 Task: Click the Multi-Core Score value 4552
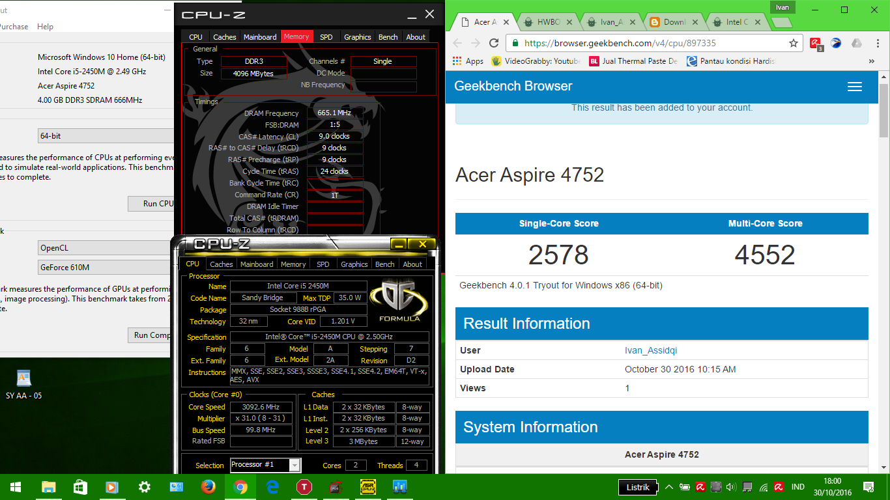(765, 255)
